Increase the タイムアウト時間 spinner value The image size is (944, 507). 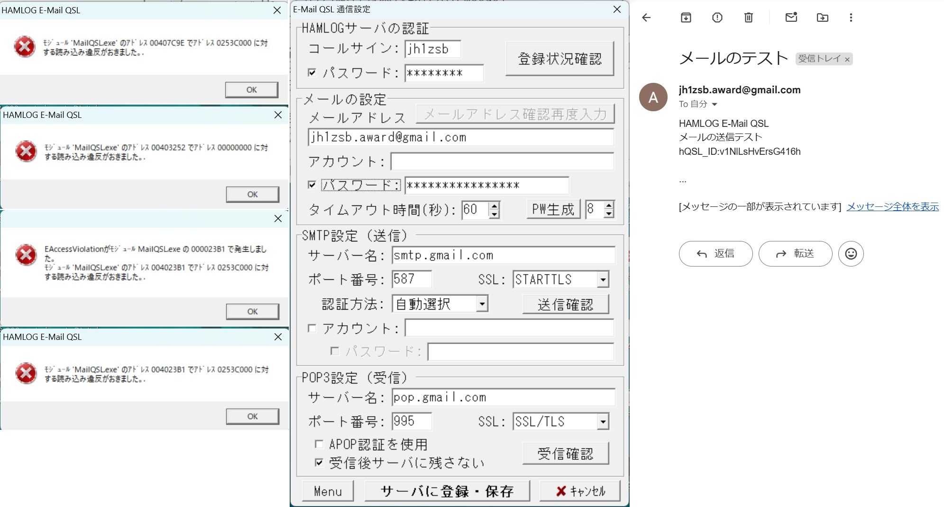tap(495, 205)
